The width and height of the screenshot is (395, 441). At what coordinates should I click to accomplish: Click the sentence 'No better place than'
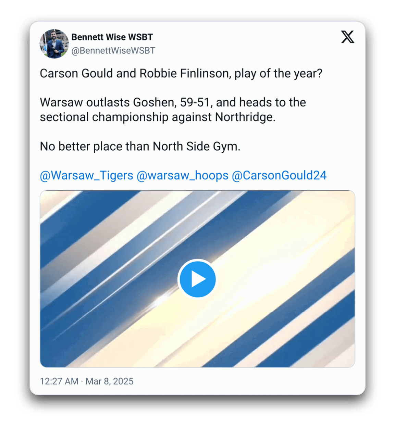[x=95, y=147]
